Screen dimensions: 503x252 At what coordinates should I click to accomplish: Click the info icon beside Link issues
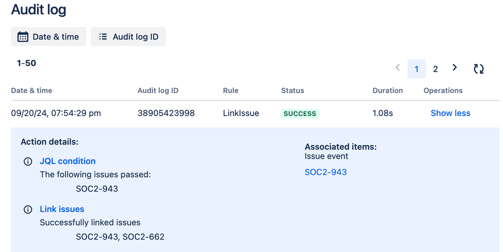tap(28, 209)
